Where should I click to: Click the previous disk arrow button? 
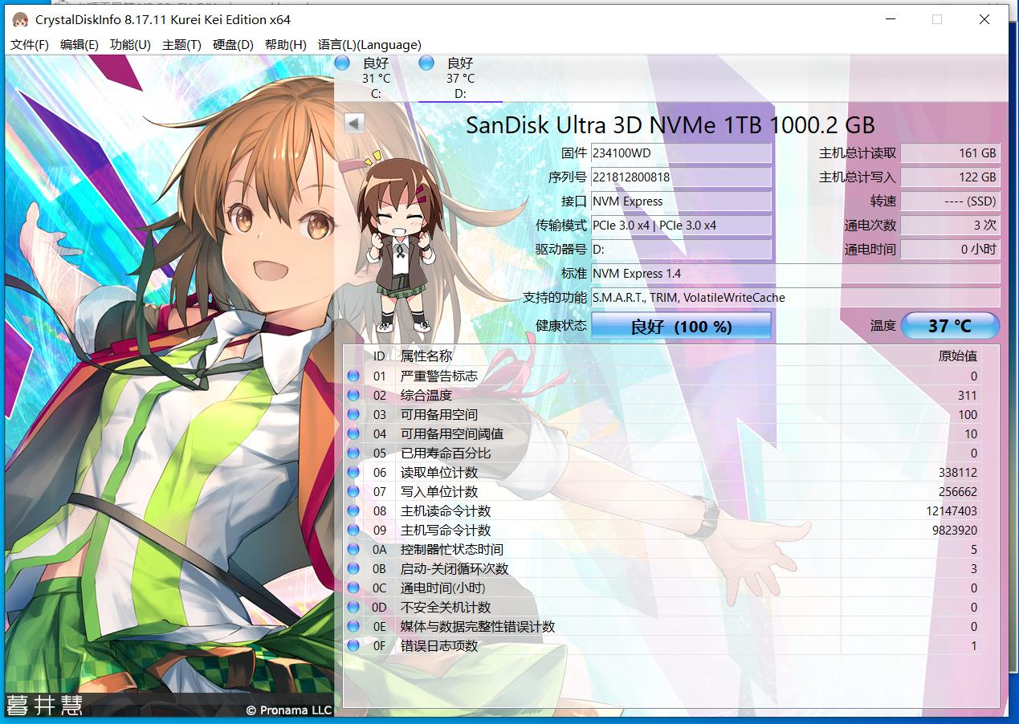(354, 123)
